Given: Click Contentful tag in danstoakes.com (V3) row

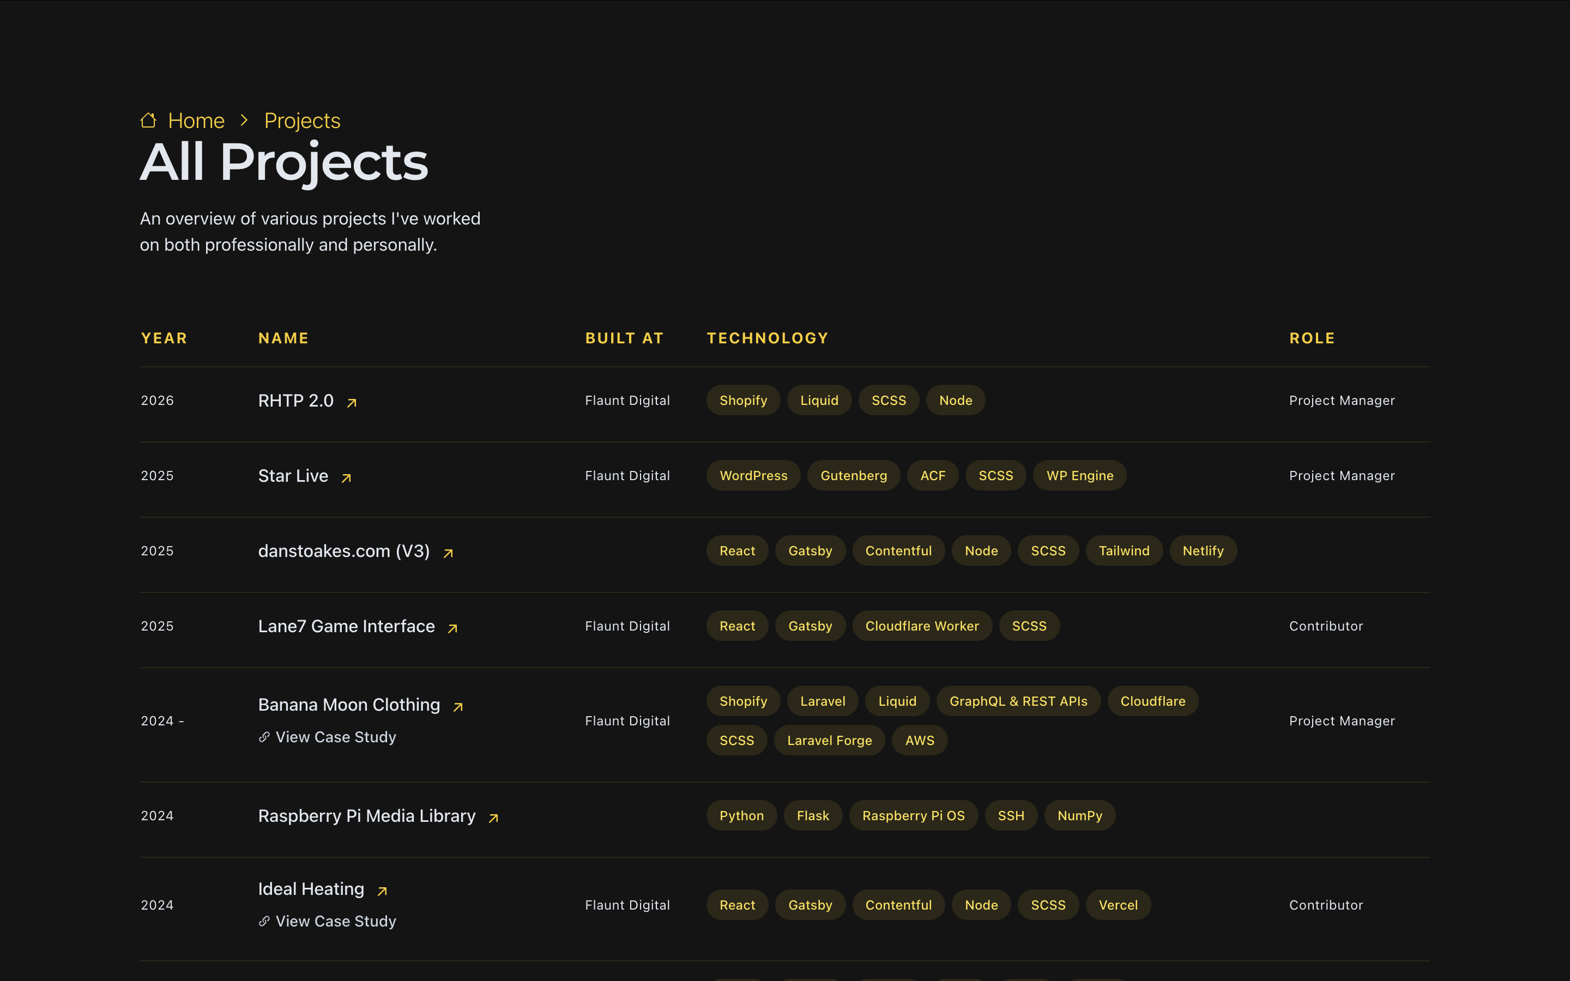Looking at the screenshot, I should [898, 551].
